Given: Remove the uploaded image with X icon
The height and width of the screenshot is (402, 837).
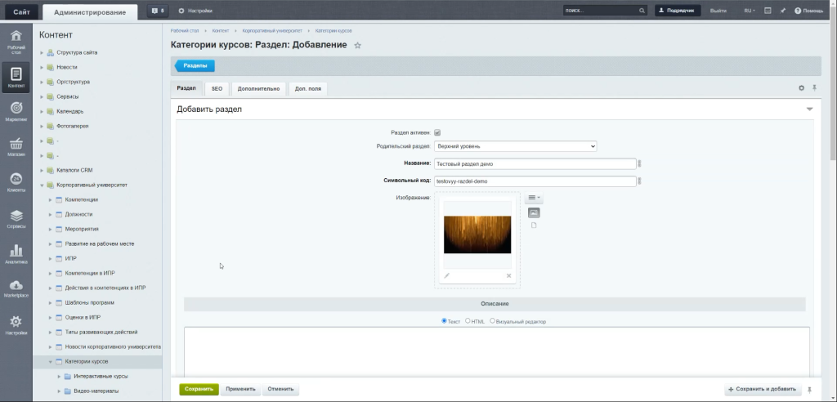Looking at the screenshot, I should click(508, 276).
